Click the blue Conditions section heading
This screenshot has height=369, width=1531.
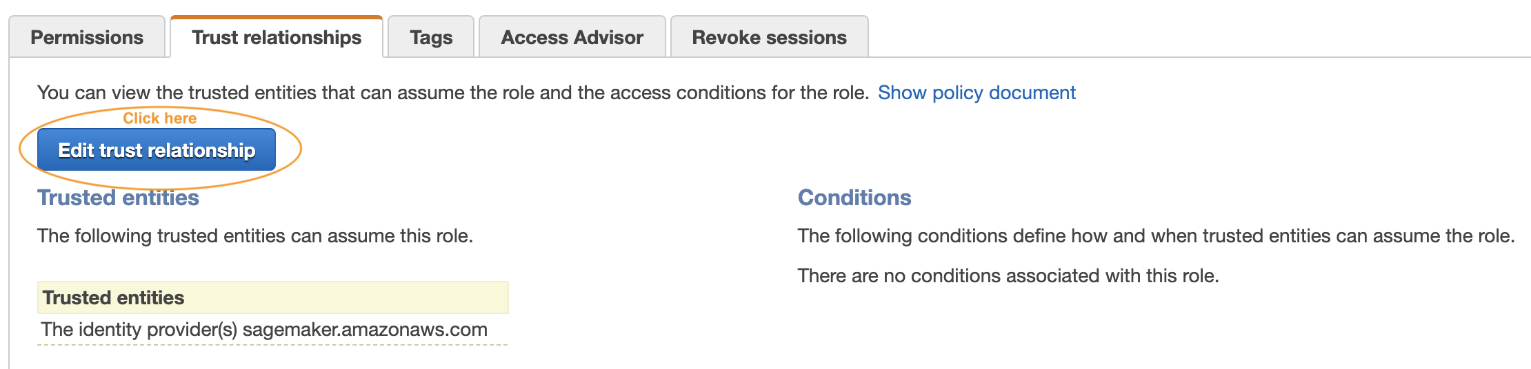[x=854, y=198]
